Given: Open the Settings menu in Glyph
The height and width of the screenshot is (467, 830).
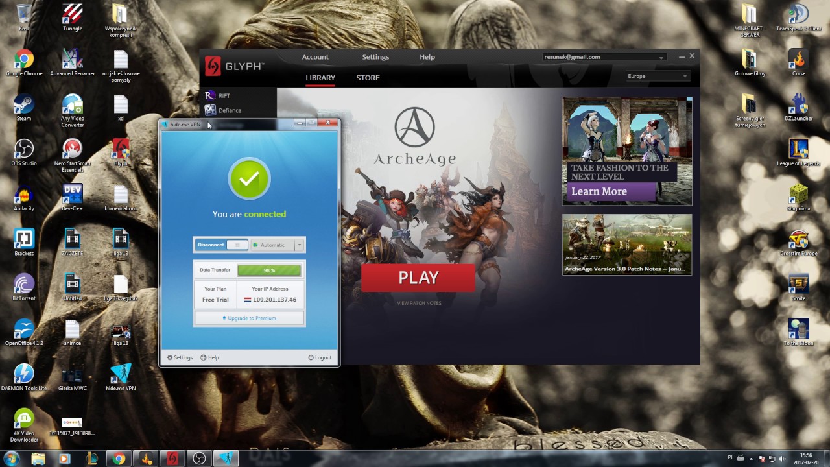Looking at the screenshot, I should click(375, 57).
